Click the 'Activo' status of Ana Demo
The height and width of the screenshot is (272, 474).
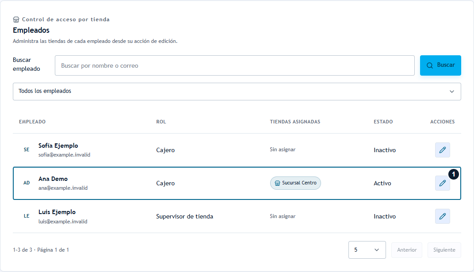click(x=382, y=184)
